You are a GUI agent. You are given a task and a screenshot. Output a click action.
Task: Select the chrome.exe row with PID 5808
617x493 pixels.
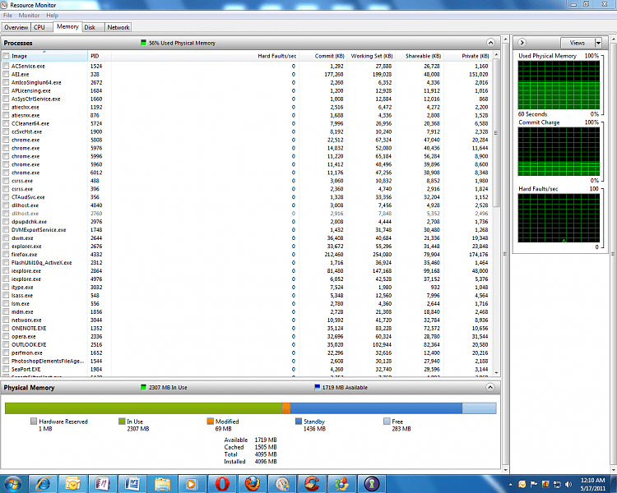tap(247, 140)
